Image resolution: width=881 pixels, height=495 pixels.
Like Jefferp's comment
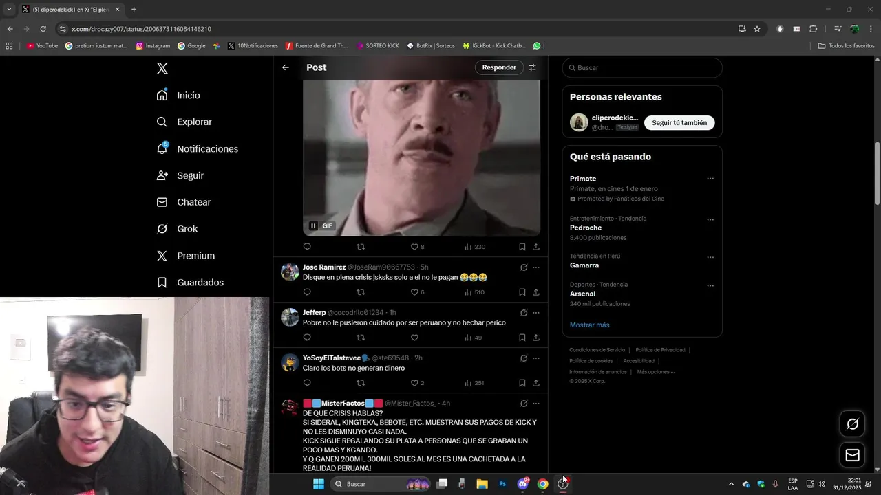pyautogui.click(x=414, y=338)
